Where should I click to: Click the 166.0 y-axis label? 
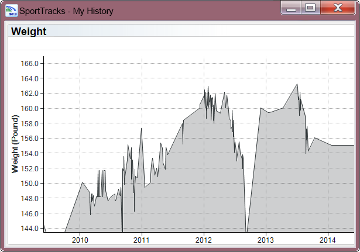point(30,64)
